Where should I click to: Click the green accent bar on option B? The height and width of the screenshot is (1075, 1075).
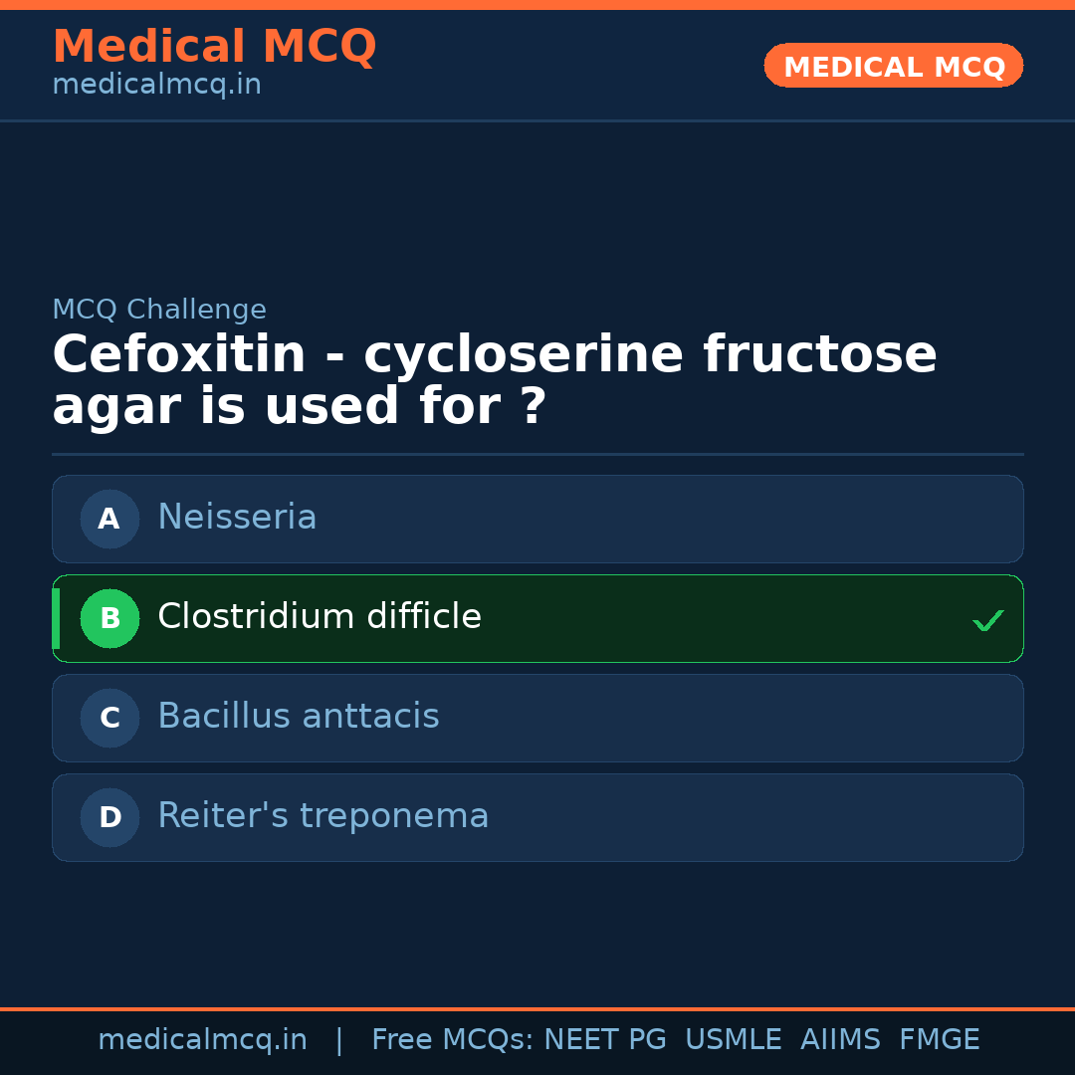tap(56, 618)
